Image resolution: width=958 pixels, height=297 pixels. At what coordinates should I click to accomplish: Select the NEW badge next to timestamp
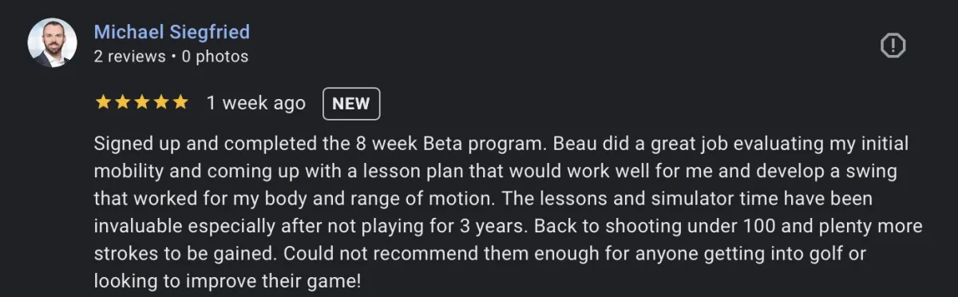pyautogui.click(x=351, y=103)
